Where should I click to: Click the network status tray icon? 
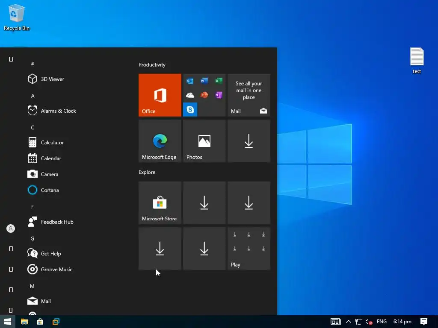[x=359, y=322]
